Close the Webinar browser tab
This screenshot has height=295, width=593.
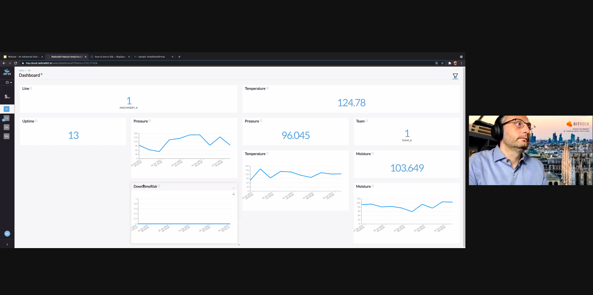click(42, 57)
